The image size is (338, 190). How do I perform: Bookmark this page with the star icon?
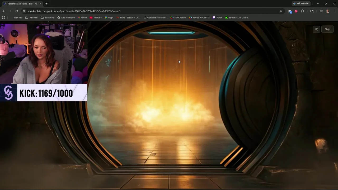pos(281,11)
